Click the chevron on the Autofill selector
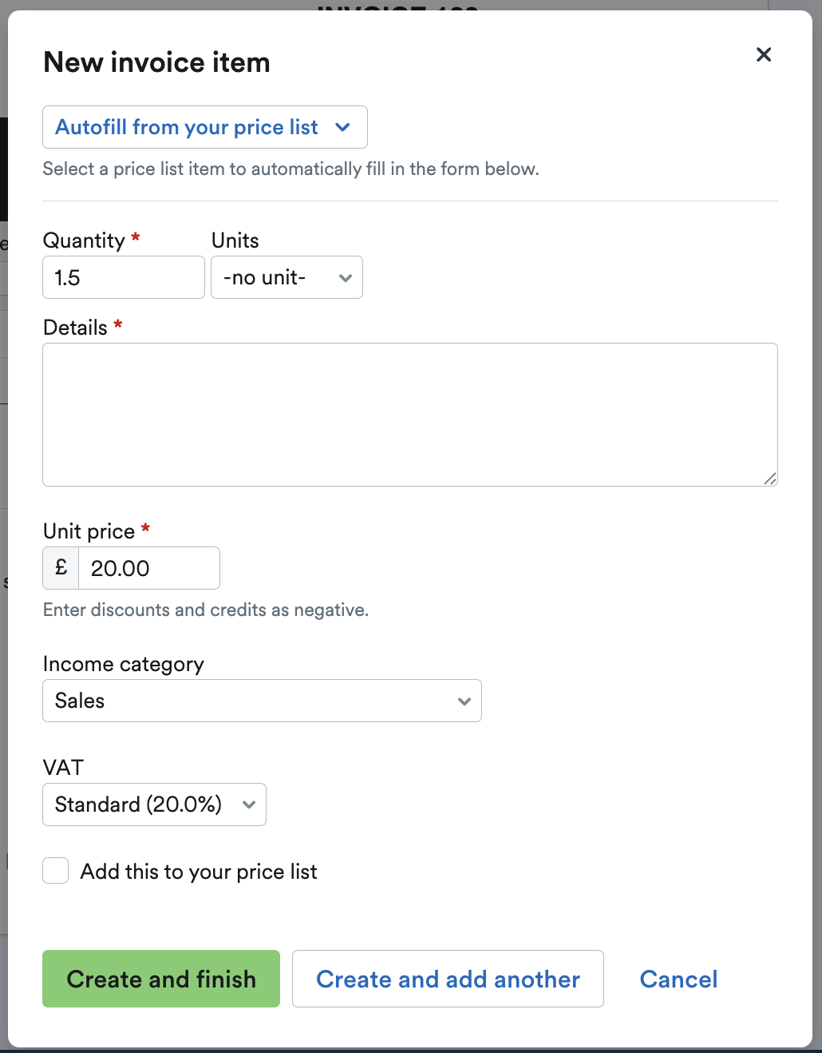This screenshot has height=1053, width=822. (x=343, y=127)
